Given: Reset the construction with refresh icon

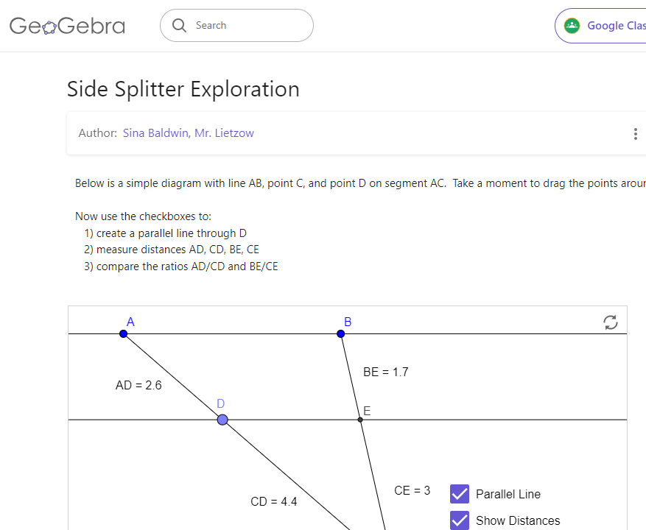Looking at the screenshot, I should tap(610, 322).
